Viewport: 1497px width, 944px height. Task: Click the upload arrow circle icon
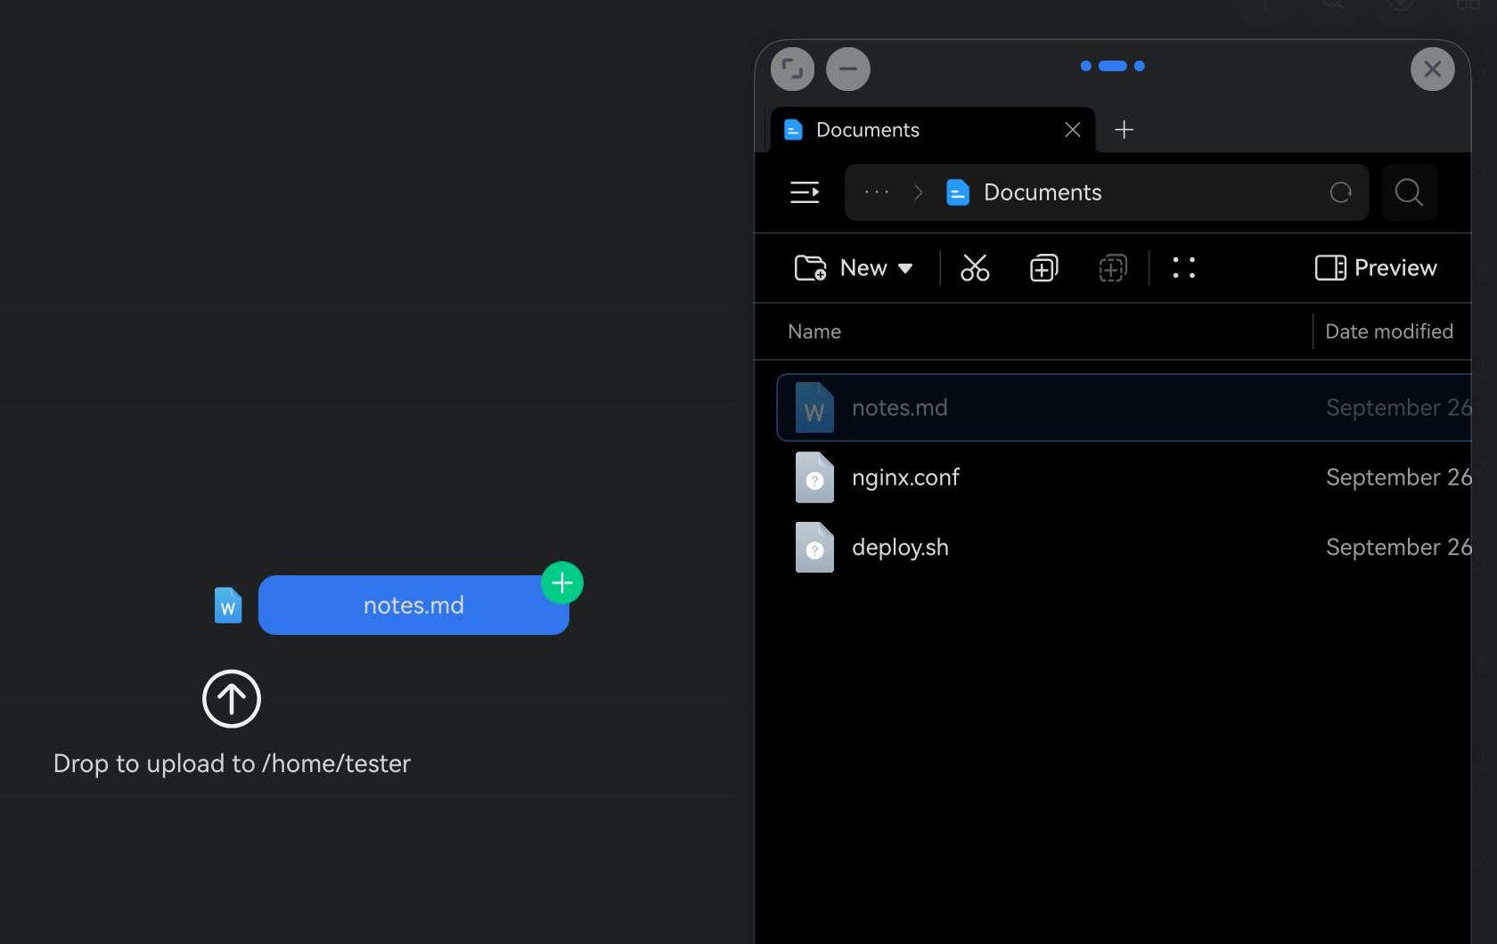pyautogui.click(x=232, y=699)
